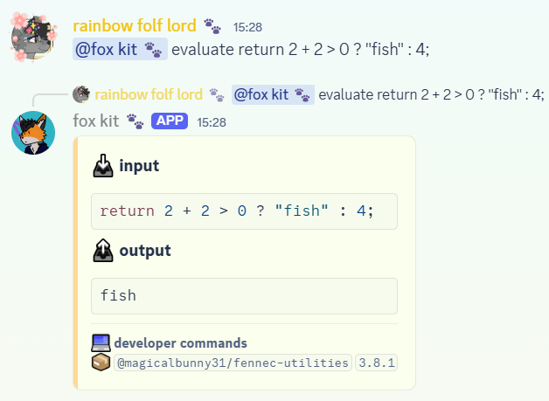Jump to replied message text preview

click(431, 94)
